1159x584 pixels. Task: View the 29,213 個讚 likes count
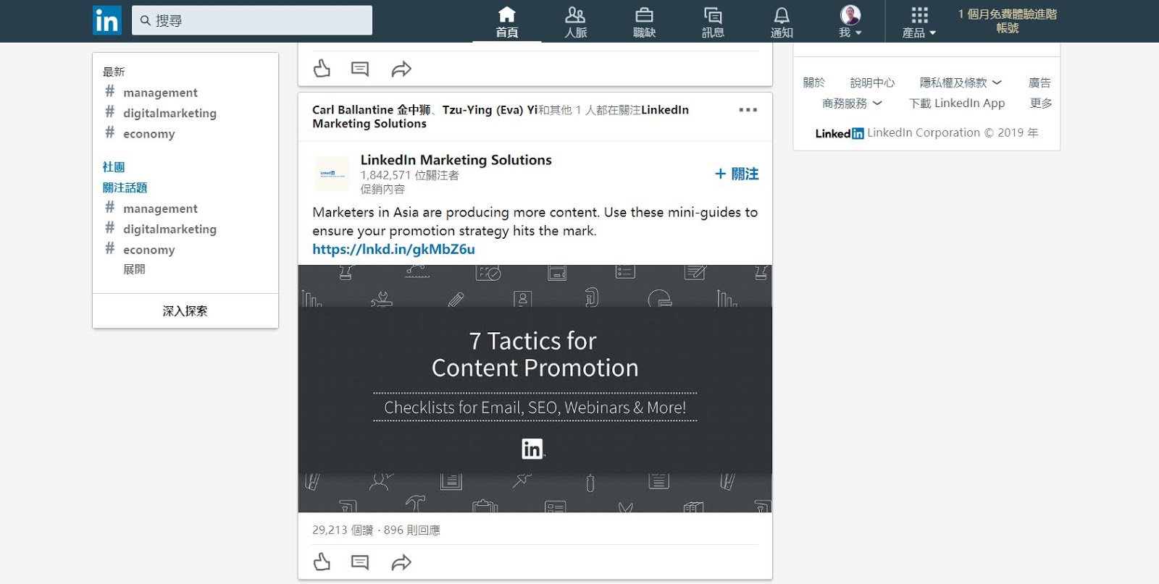[343, 530]
